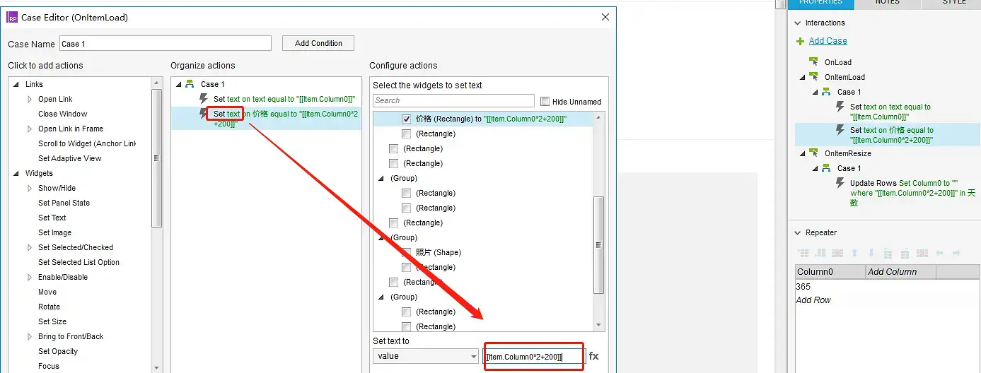The image size is (981, 373).
Task: Click the Add Condition button
Action: [318, 43]
